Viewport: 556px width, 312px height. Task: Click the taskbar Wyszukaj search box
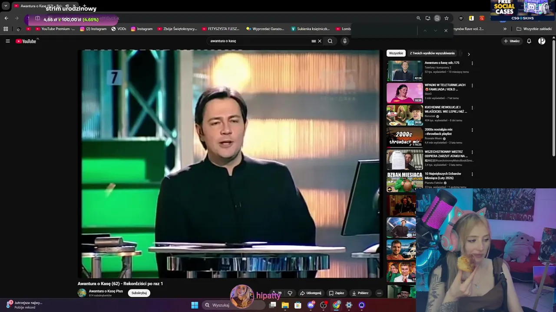[x=234, y=305]
